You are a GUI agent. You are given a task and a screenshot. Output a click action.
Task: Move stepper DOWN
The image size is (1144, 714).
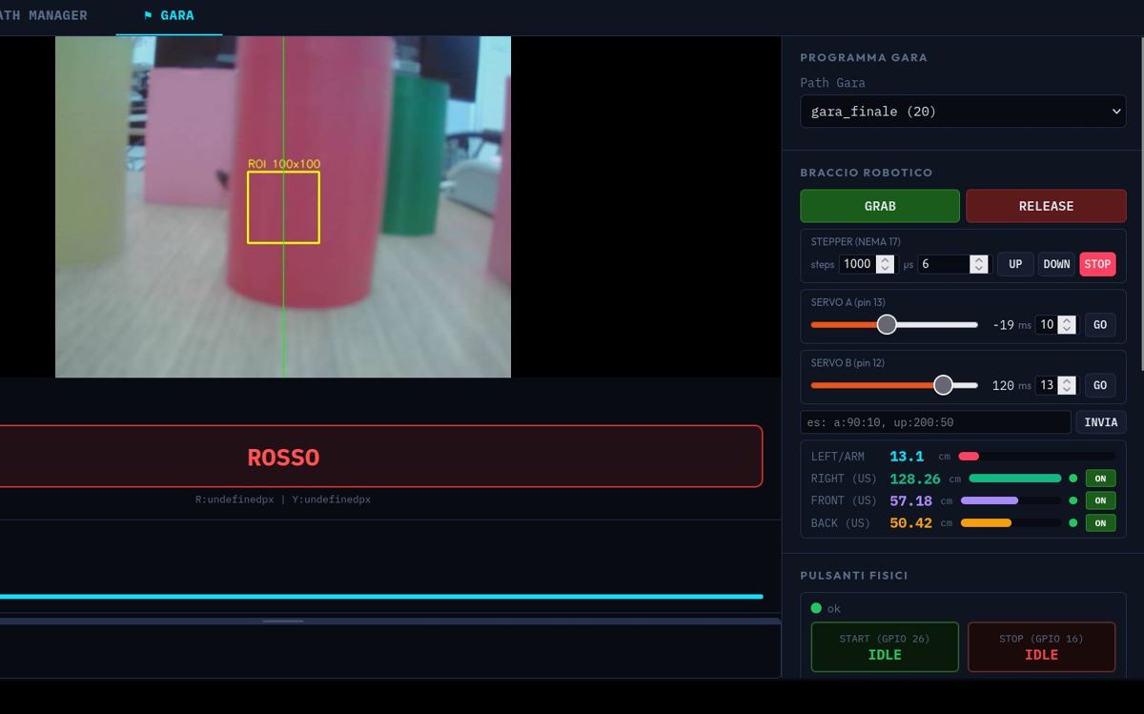point(1056,264)
